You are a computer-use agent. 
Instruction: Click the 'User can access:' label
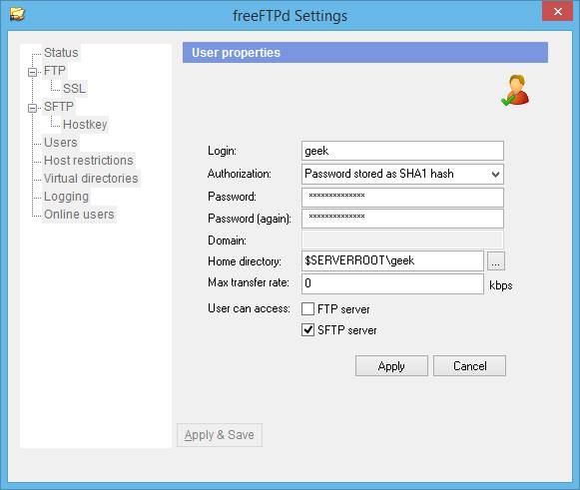pos(249,308)
